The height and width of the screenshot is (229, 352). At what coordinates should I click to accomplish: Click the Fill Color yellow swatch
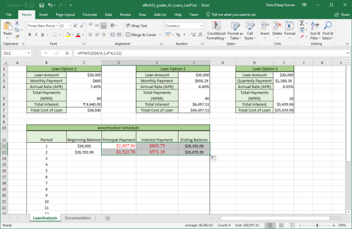click(x=68, y=35)
